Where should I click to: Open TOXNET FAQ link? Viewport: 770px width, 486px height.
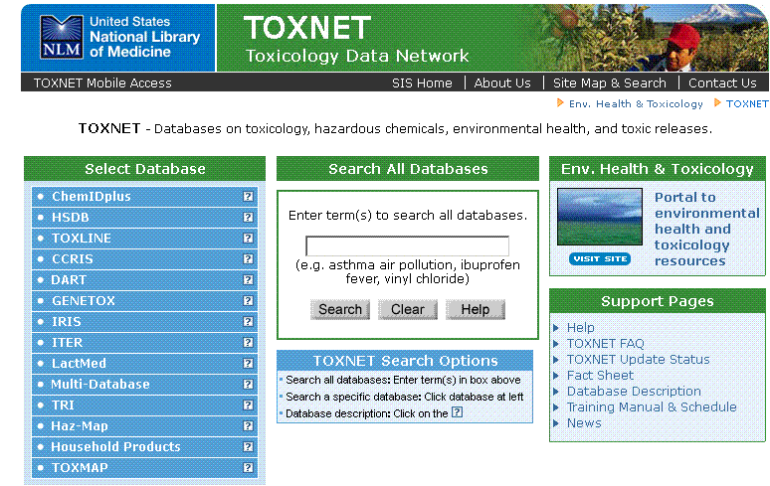(605, 344)
